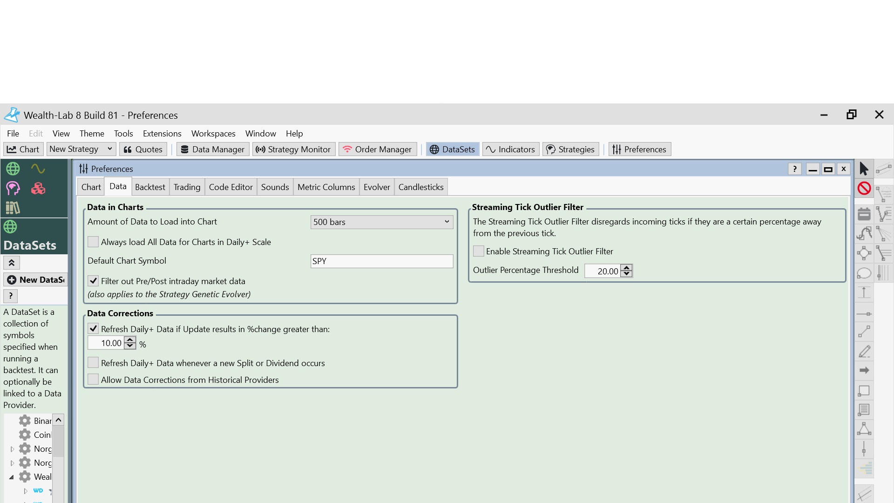Open the Evolver preferences tab
This screenshot has height=503, width=894.
pyautogui.click(x=377, y=187)
